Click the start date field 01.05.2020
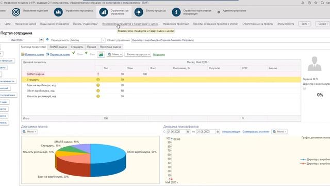This screenshot has width=330, height=186. (x=176, y=132)
